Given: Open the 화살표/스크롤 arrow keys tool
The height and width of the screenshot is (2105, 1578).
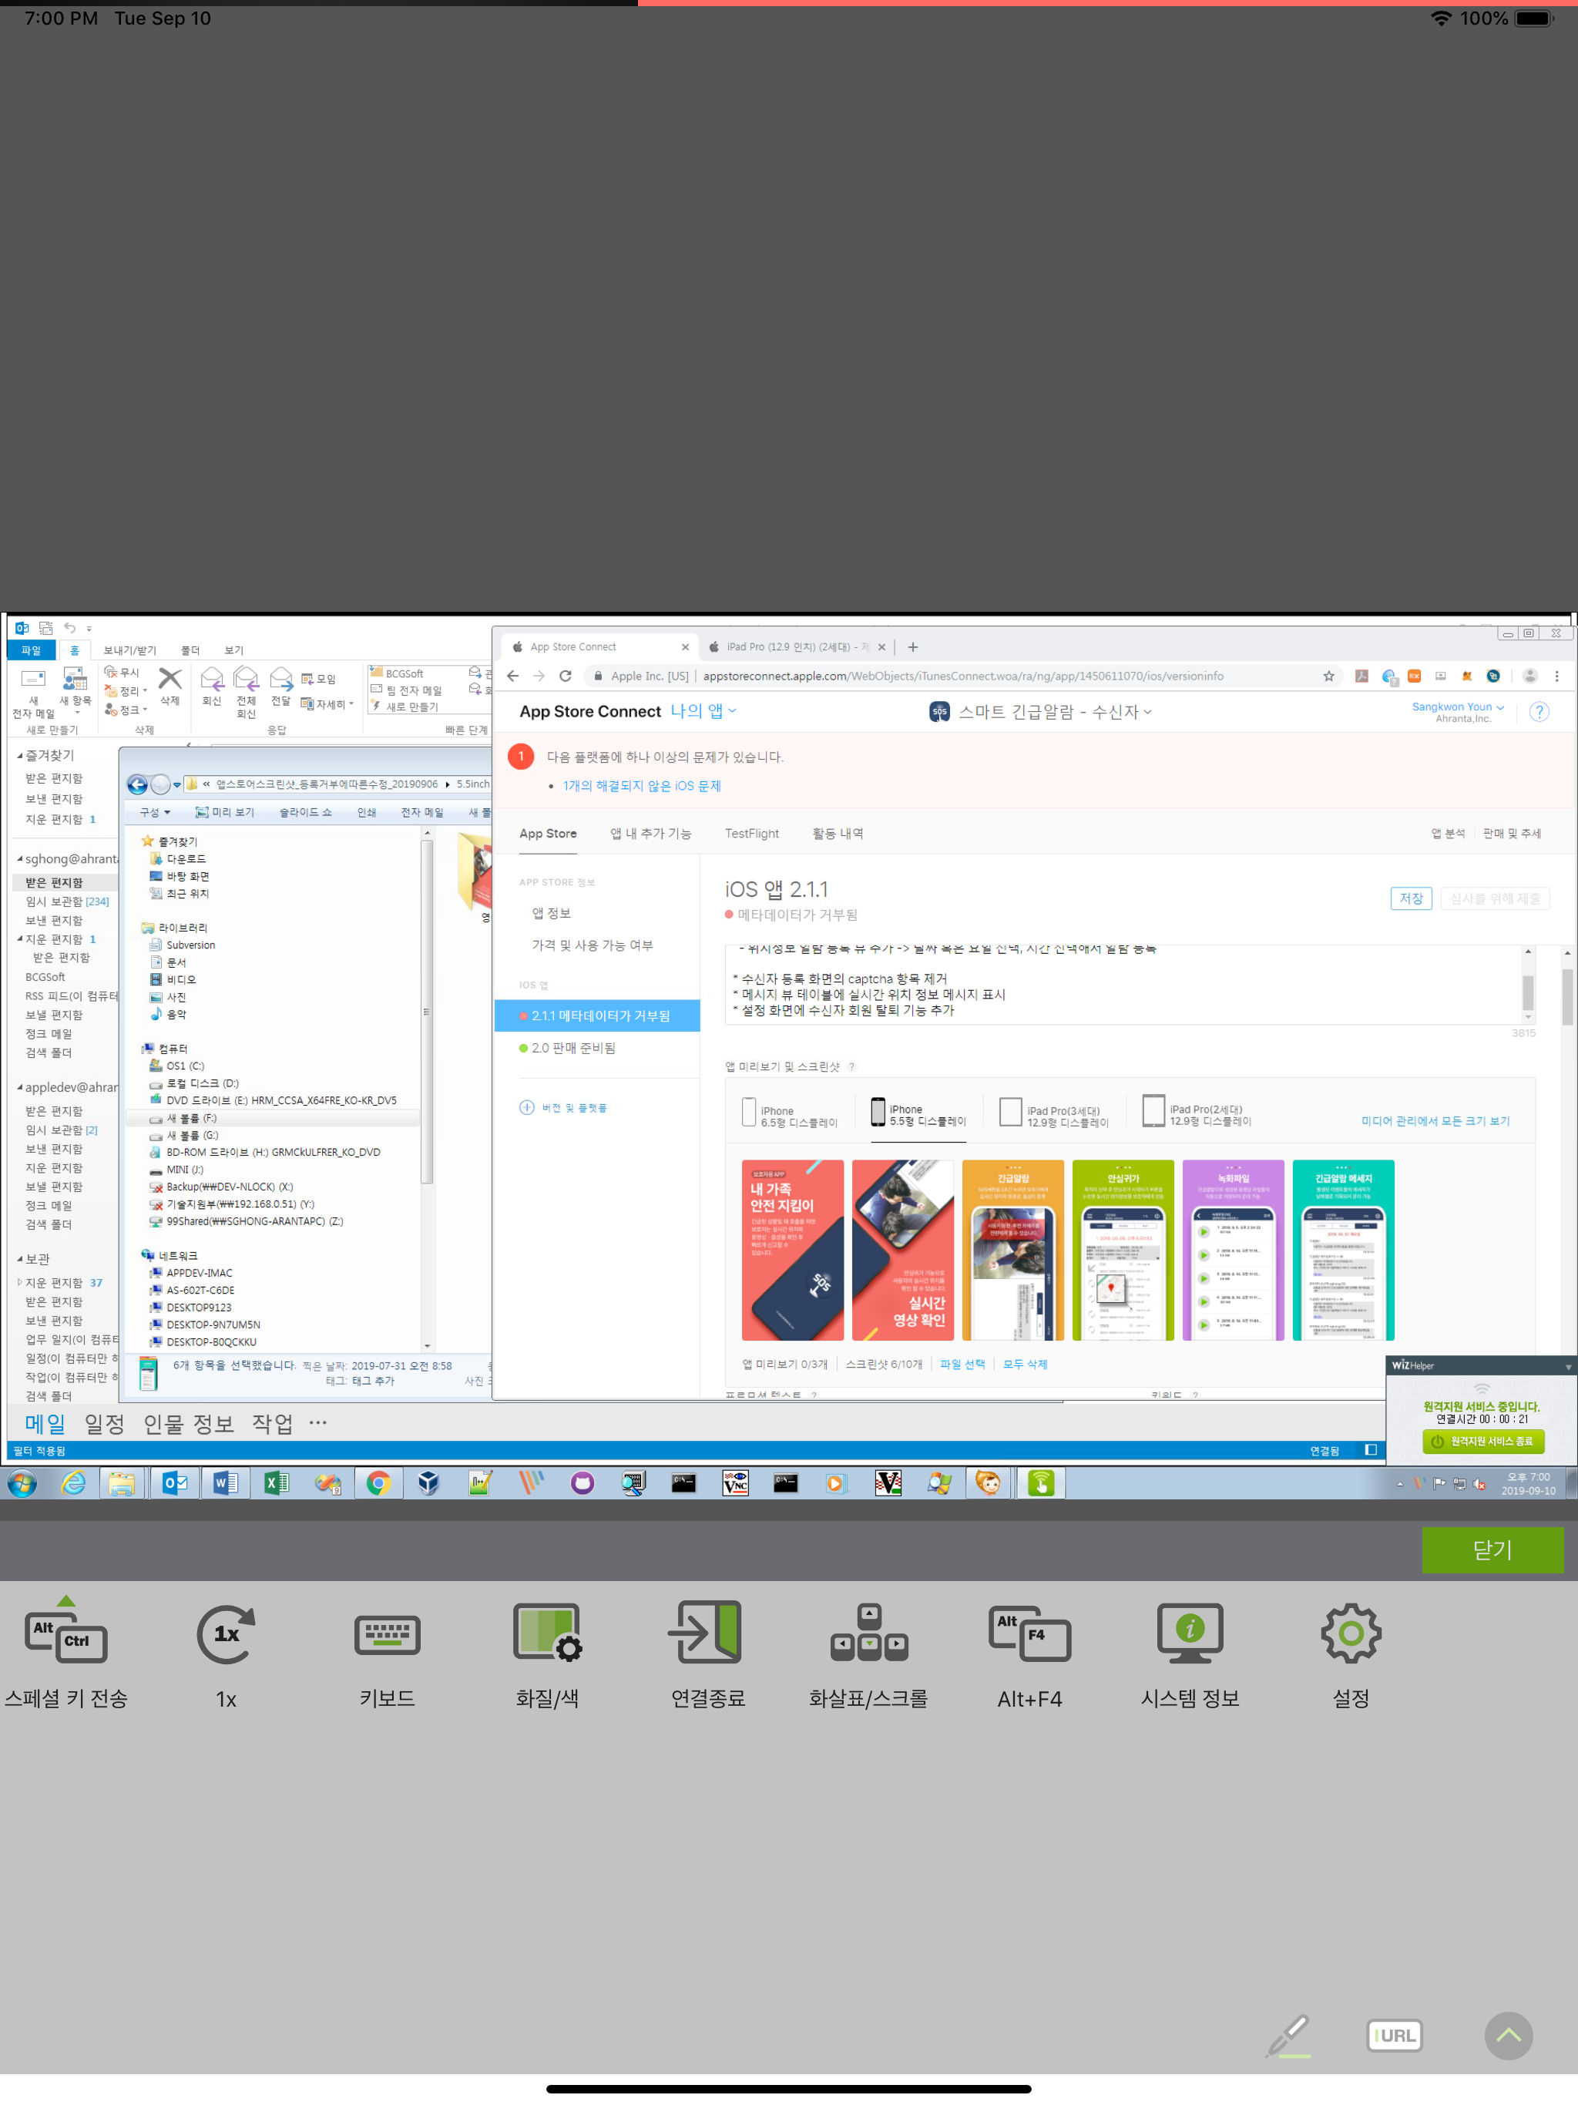Looking at the screenshot, I should point(868,1633).
